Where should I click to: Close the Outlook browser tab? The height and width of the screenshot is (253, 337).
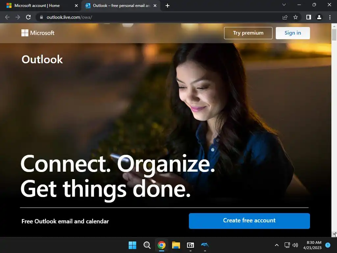[155, 6]
